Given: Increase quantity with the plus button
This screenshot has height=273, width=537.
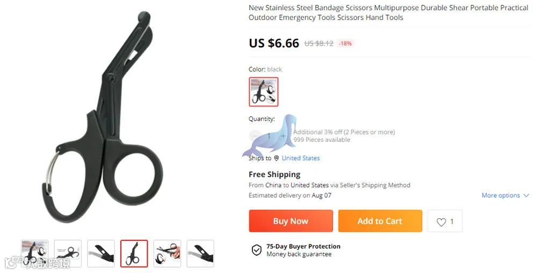Looking at the screenshot, I should [283, 136].
